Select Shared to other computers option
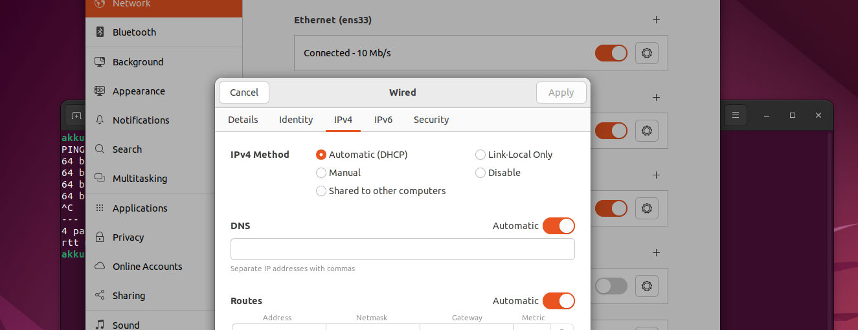 click(x=321, y=191)
